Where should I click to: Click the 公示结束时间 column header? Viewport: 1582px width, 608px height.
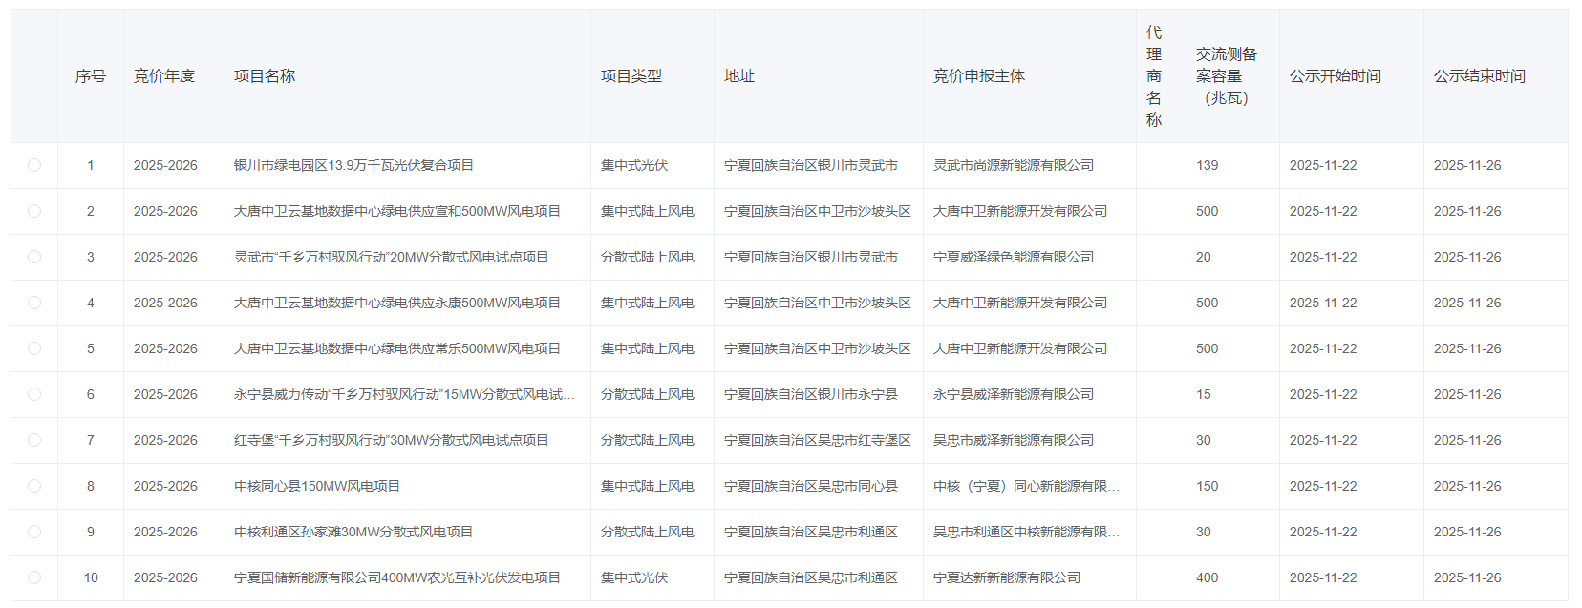(x=1480, y=76)
